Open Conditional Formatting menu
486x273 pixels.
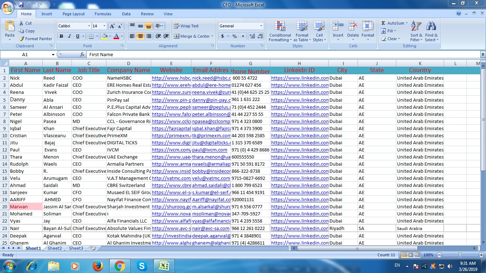280,31
